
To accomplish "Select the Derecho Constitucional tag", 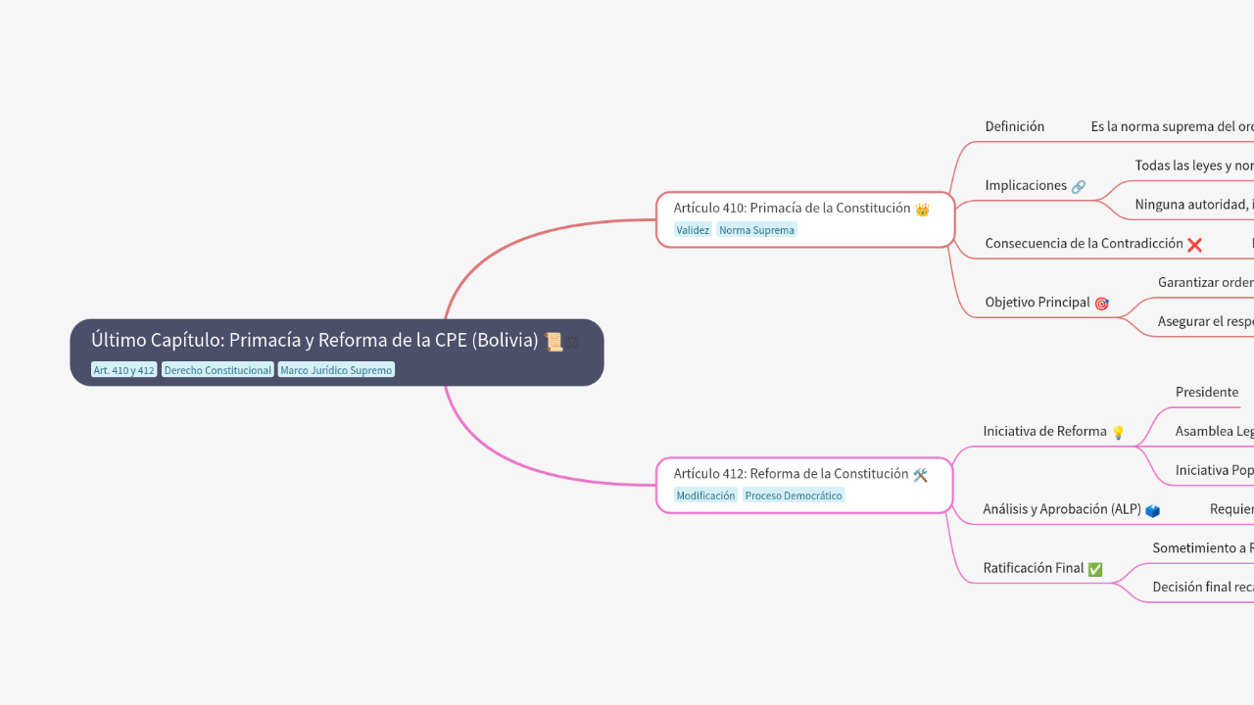I will point(217,369).
